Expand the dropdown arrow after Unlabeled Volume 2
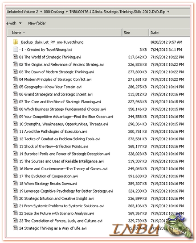This screenshot has height=243, width=196. click(41, 12)
